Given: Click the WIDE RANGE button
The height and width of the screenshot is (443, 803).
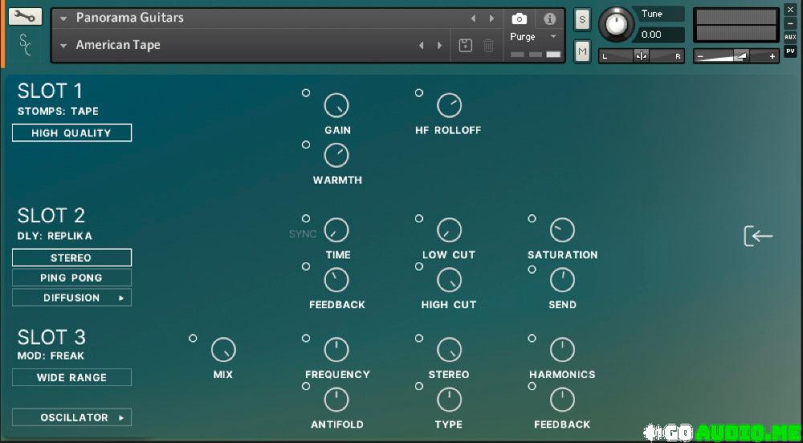Looking at the screenshot, I should pyautogui.click(x=71, y=377).
